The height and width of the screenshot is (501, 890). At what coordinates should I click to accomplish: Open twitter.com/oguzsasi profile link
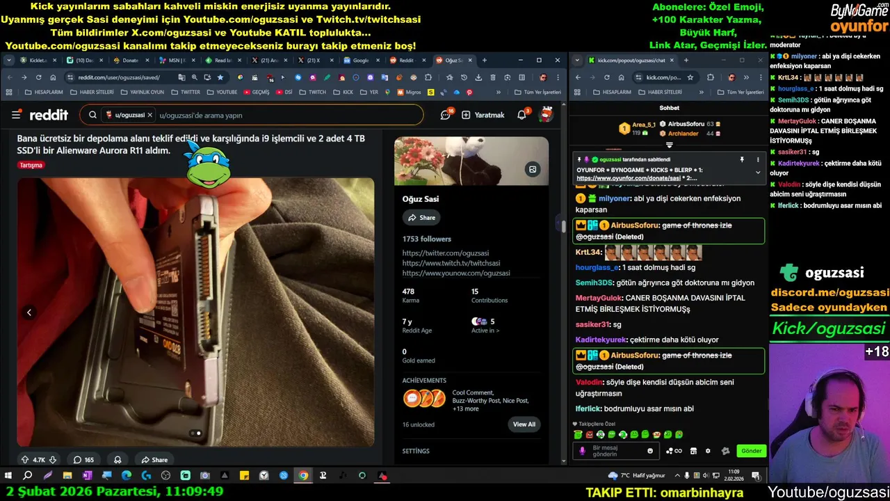point(446,253)
